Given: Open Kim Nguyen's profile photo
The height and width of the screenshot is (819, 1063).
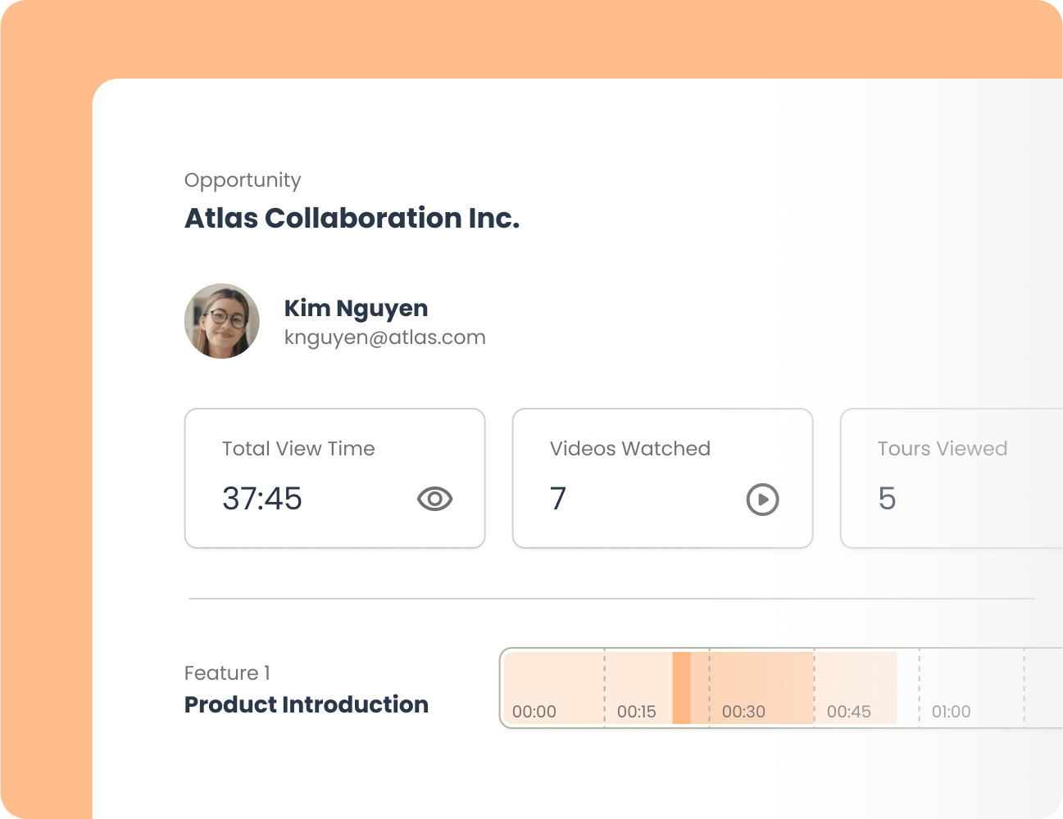Looking at the screenshot, I should click(221, 321).
